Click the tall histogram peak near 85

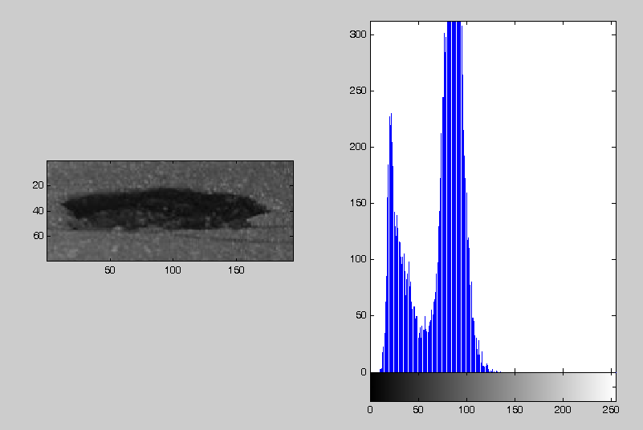pos(453,197)
